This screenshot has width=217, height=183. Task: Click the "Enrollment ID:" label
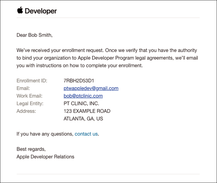point(32,81)
